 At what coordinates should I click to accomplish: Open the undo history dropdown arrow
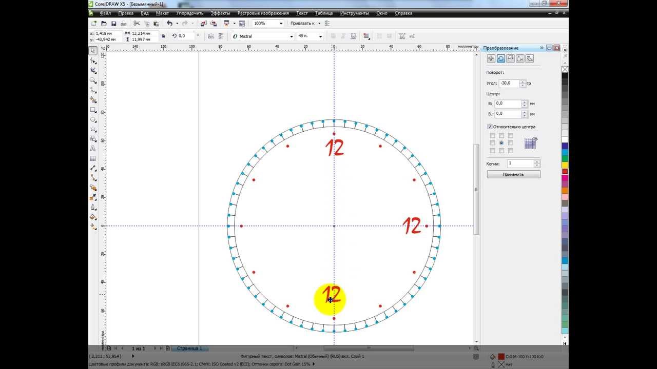[177, 24]
